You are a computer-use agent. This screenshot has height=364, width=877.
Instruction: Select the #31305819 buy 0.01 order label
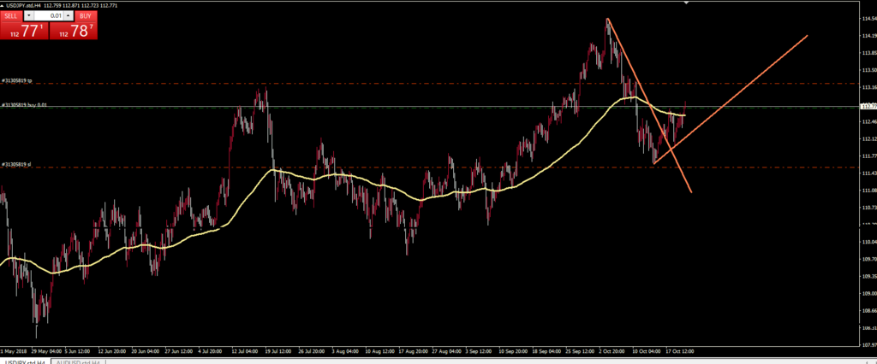coord(24,104)
